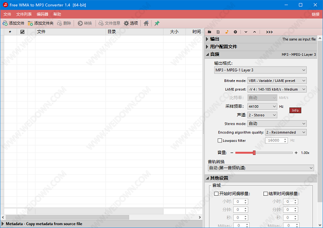The height and width of the screenshot is (228, 323).
Task: Open the Stereo mode dropdown
Action: click(277, 124)
